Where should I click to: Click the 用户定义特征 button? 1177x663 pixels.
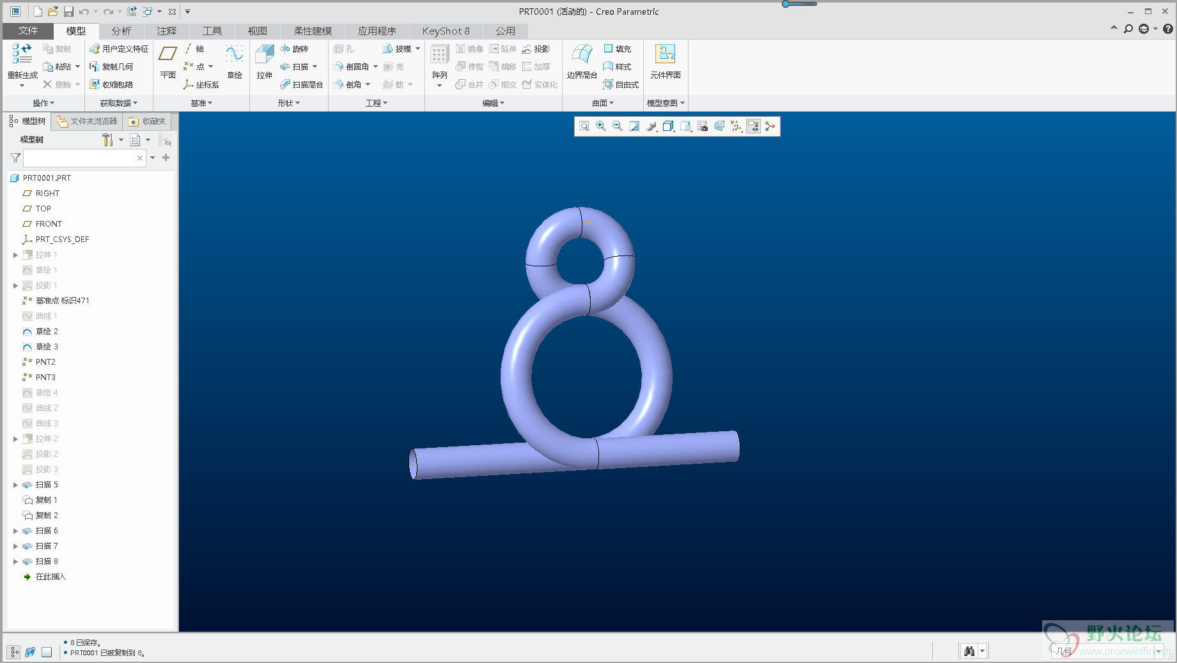pyautogui.click(x=120, y=49)
